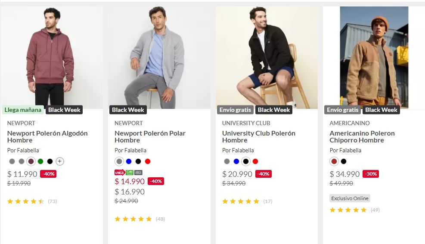Select red swatch on Newport Polerón Polar
This screenshot has height=244, width=425.
[148, 161]
